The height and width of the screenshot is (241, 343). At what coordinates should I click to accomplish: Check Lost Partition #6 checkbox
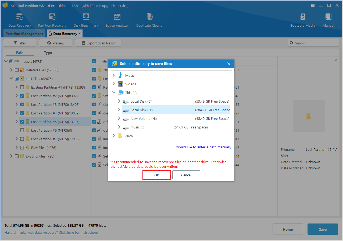22,130
